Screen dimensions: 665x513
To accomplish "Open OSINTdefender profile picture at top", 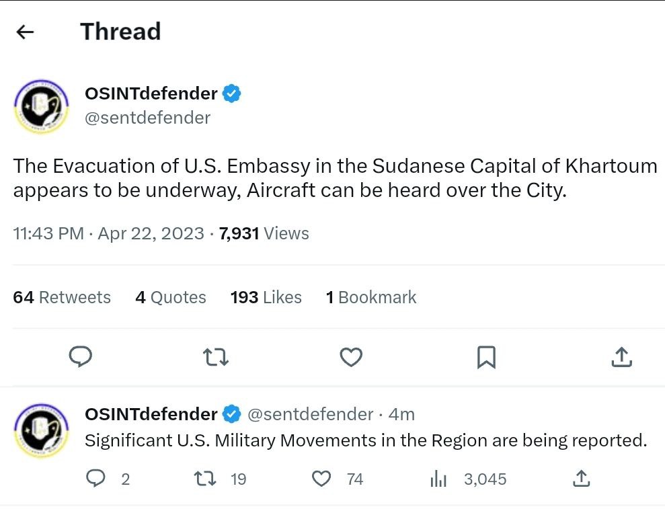I will pos(41,106).
